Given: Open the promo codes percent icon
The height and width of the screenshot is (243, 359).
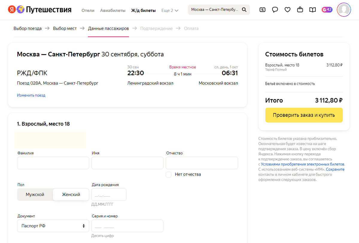Looking at the screenshot, I should point(262,10).
